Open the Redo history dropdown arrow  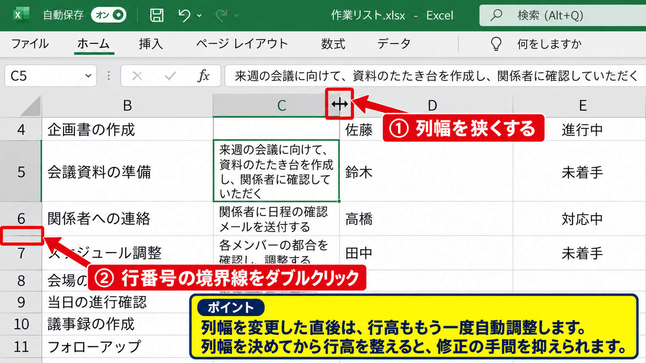[236, 16]
